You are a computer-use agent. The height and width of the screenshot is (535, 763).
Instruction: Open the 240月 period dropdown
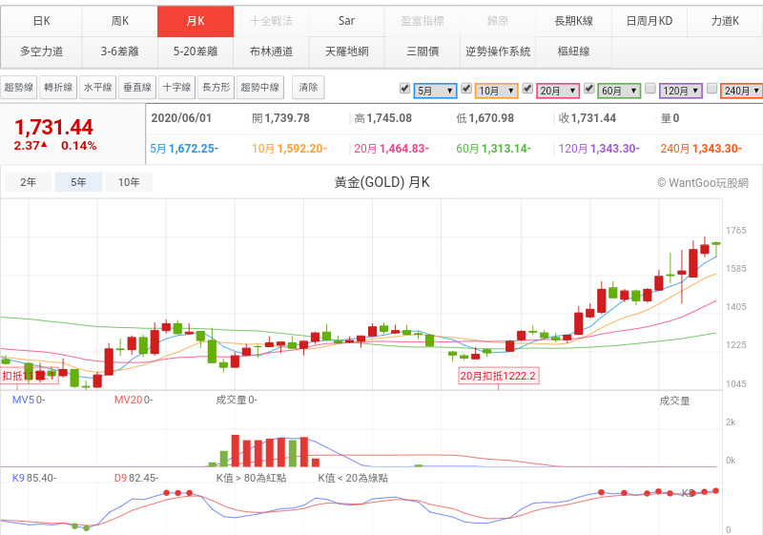coord(741,91)
